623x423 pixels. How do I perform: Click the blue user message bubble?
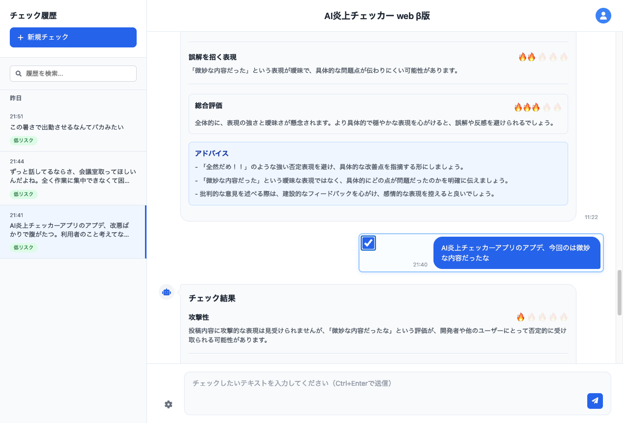click(x=517, y=253)
